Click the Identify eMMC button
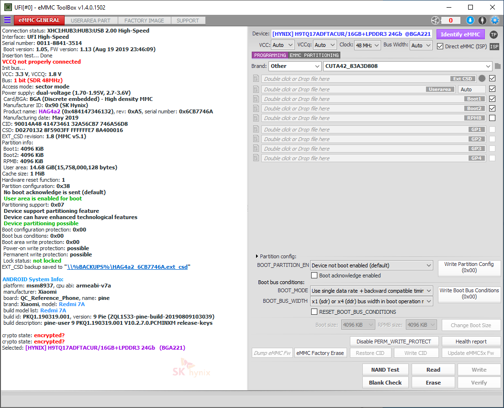 [x=460, y=34]
